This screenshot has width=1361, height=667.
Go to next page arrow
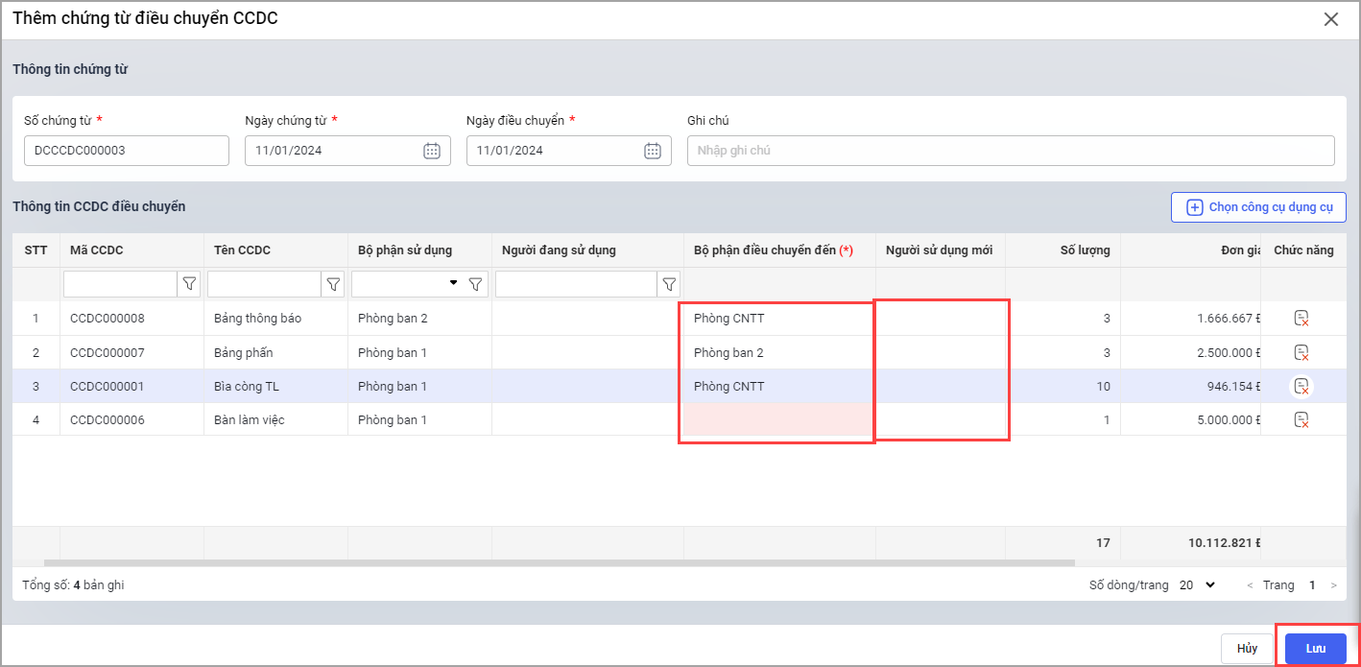(1333, 585)
